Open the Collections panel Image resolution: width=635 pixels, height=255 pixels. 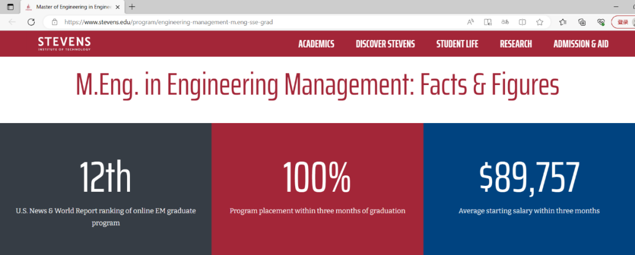point(582,22)
